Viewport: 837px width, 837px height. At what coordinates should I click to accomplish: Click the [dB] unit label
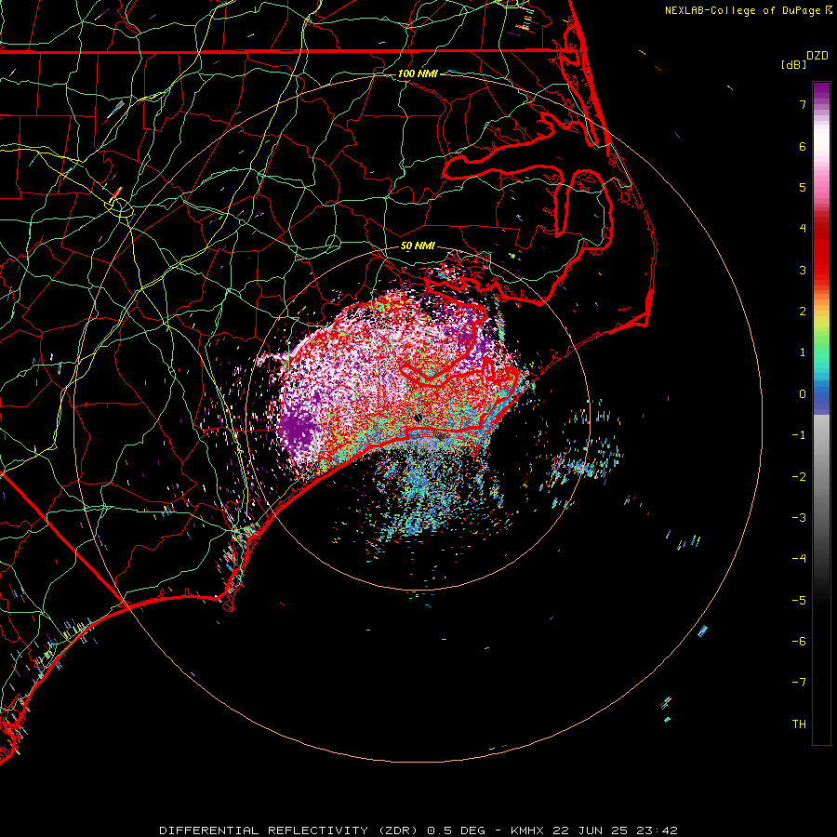tap(794, 64)
